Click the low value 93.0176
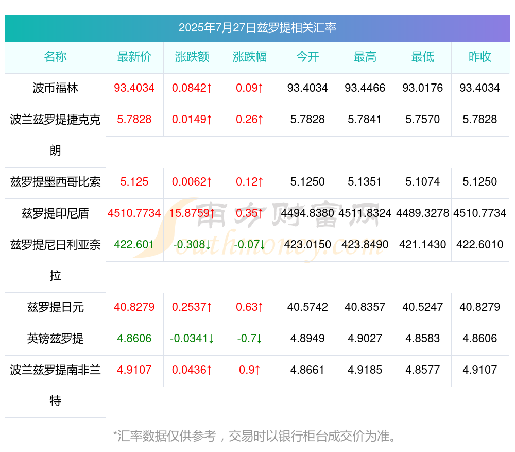 point(423,88)
